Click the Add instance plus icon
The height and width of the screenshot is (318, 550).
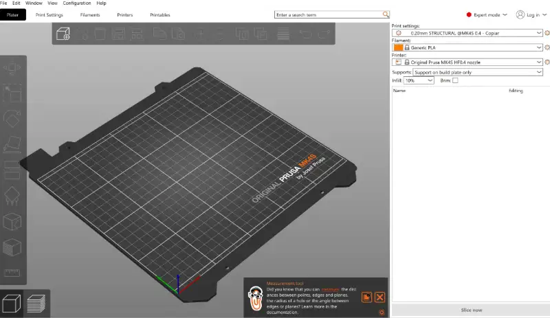click(x=201, y=34)
